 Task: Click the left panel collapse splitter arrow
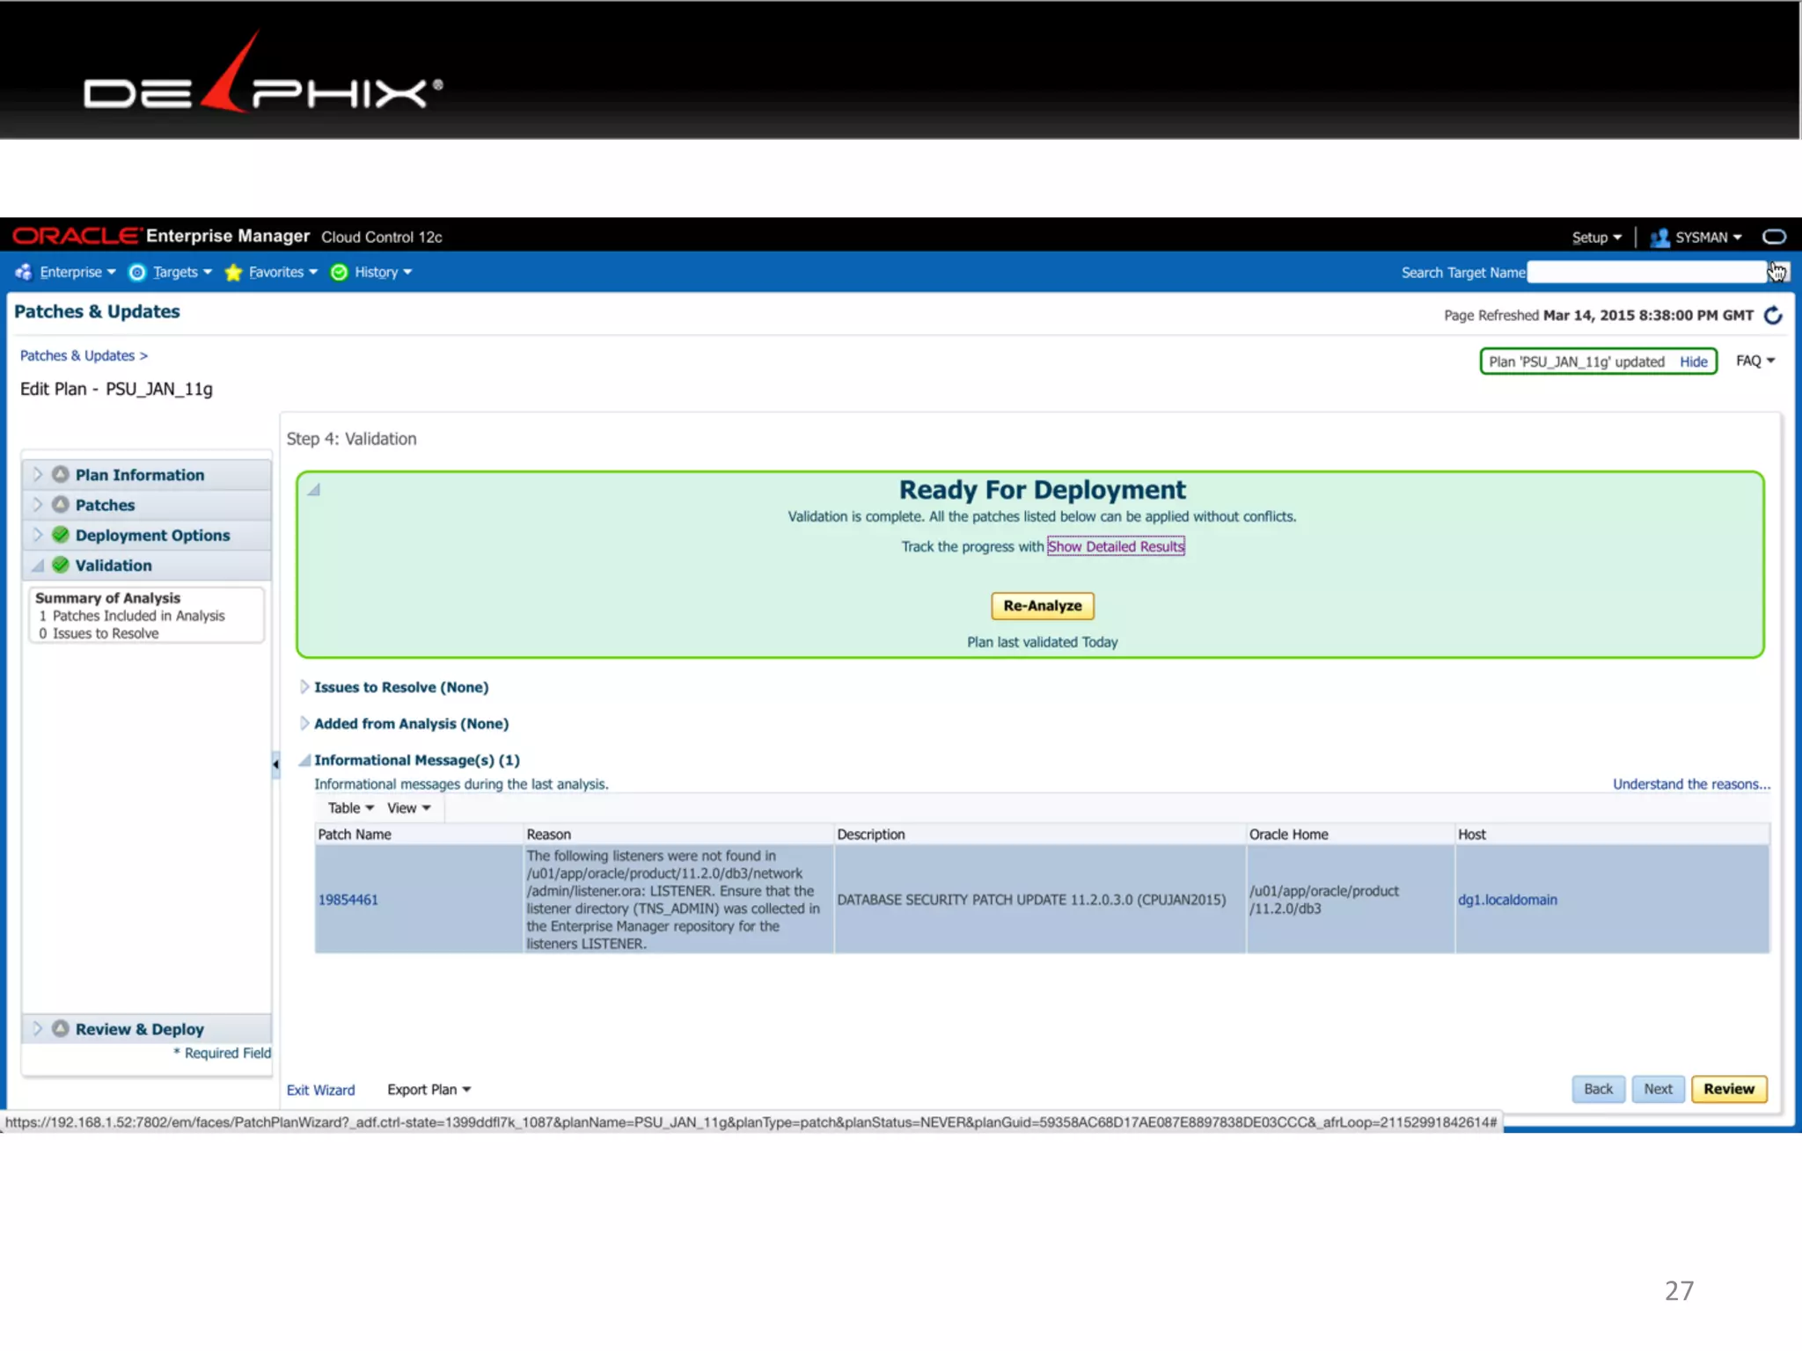(x=275, y=763)
